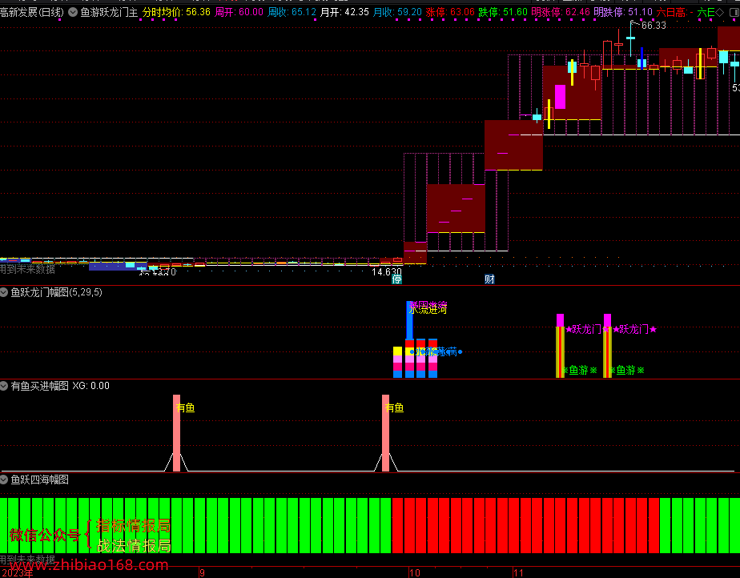The height and width of the screenshot is (578, 740).
Task: Click the 六日高 label in the top bar
Action: [x=671, y=12]
